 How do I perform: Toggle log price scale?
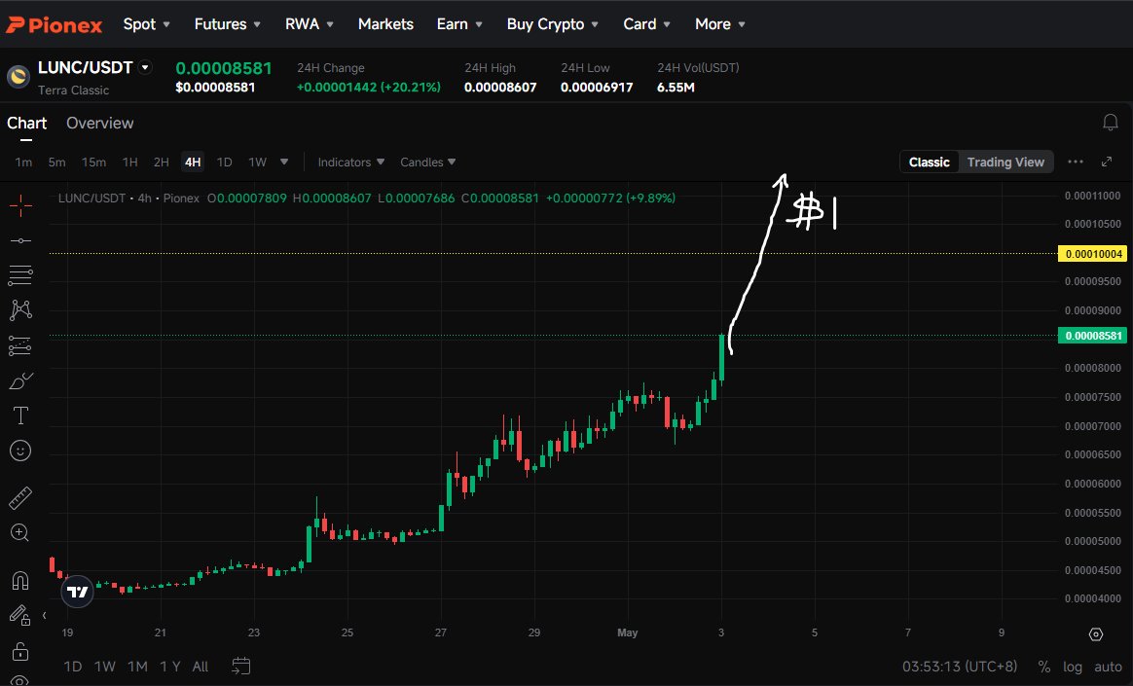1073,667
